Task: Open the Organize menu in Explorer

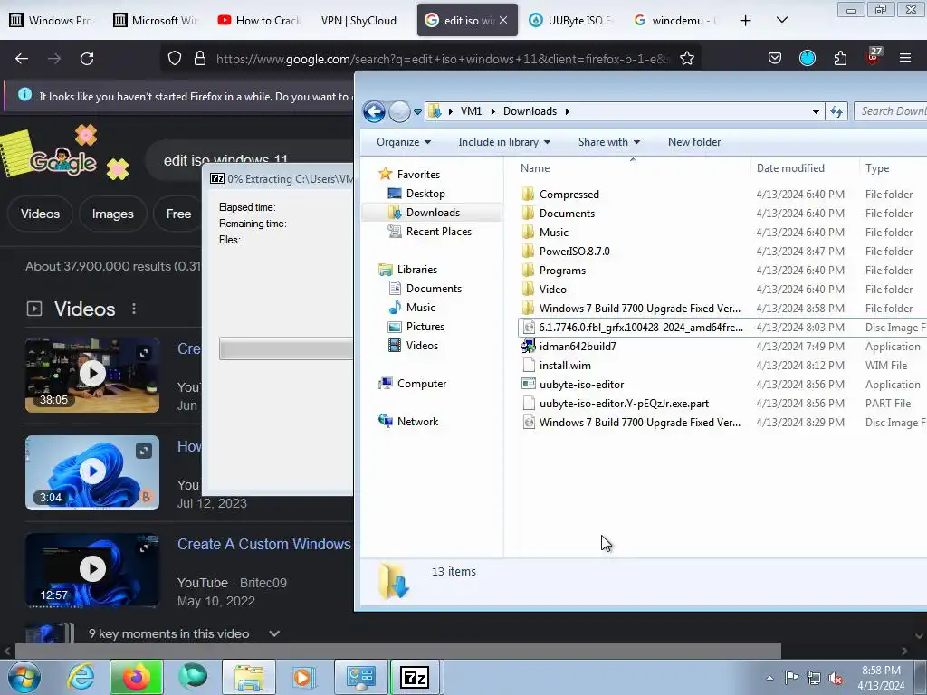Action: 404,142
